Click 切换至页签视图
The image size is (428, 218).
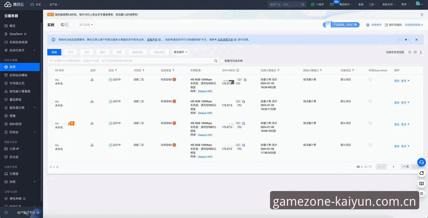(395, 52)
